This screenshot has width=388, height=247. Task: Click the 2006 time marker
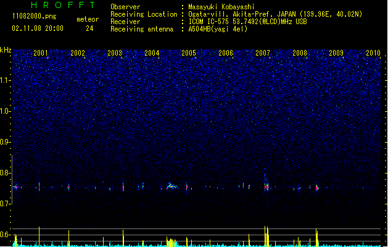click(x=226, y=53)
